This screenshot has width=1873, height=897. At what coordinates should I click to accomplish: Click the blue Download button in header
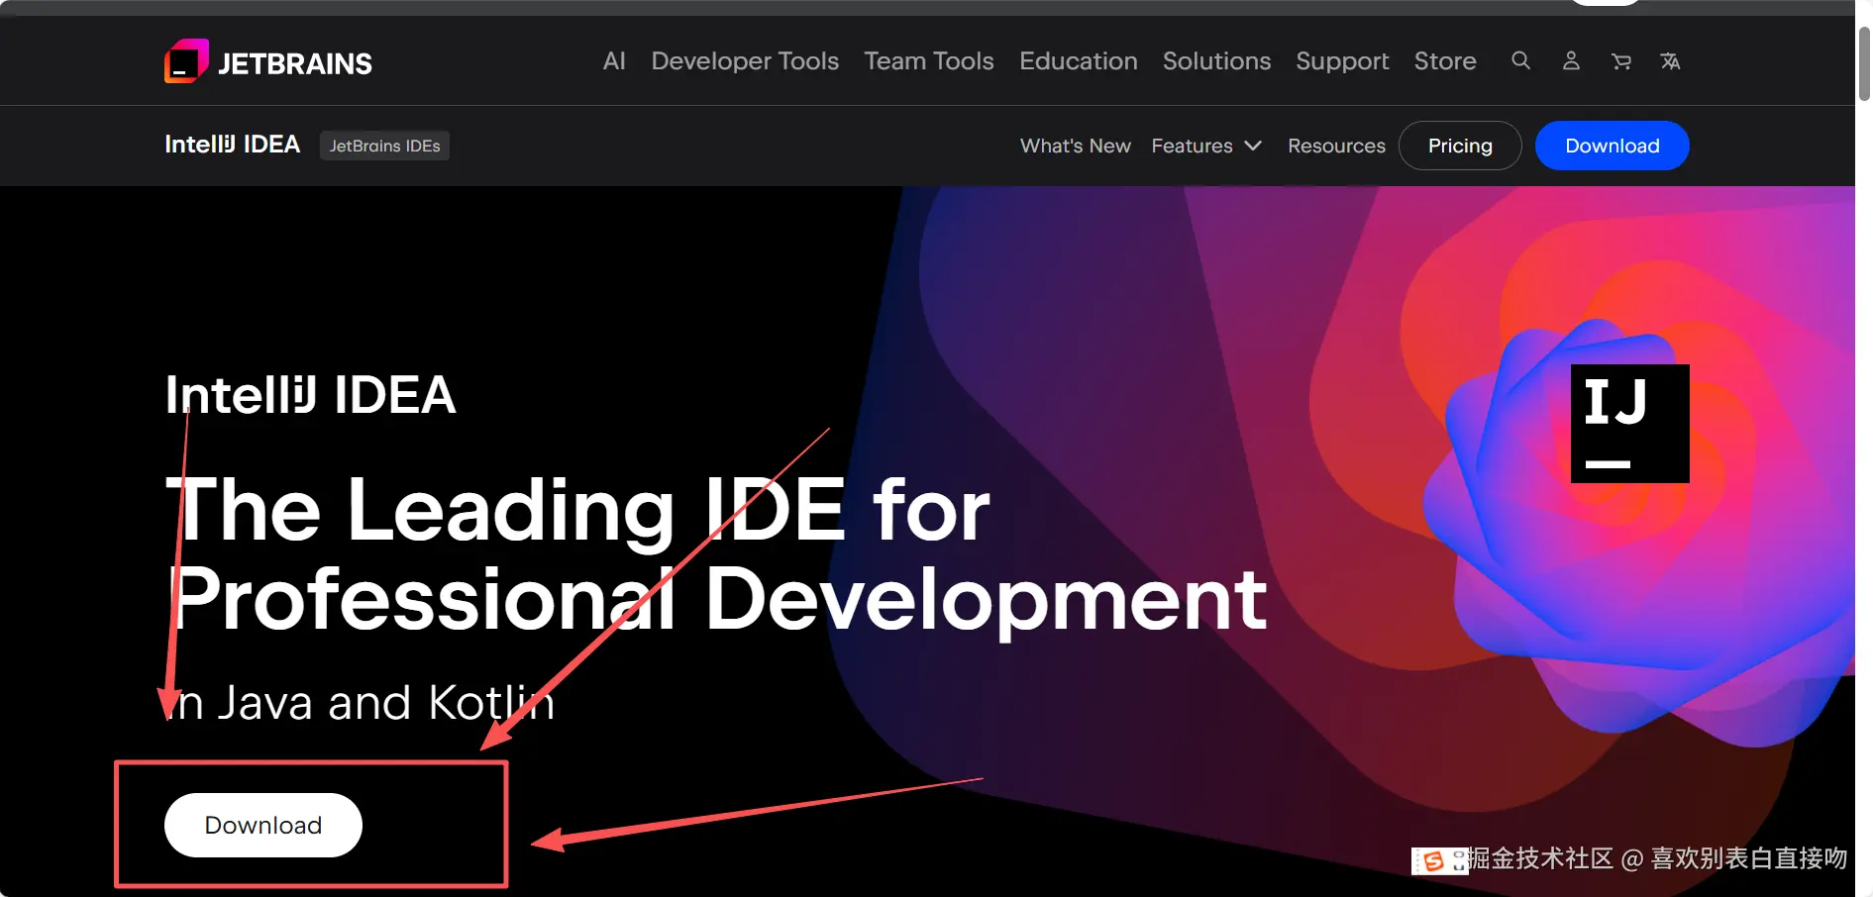tap(1613, 146)
